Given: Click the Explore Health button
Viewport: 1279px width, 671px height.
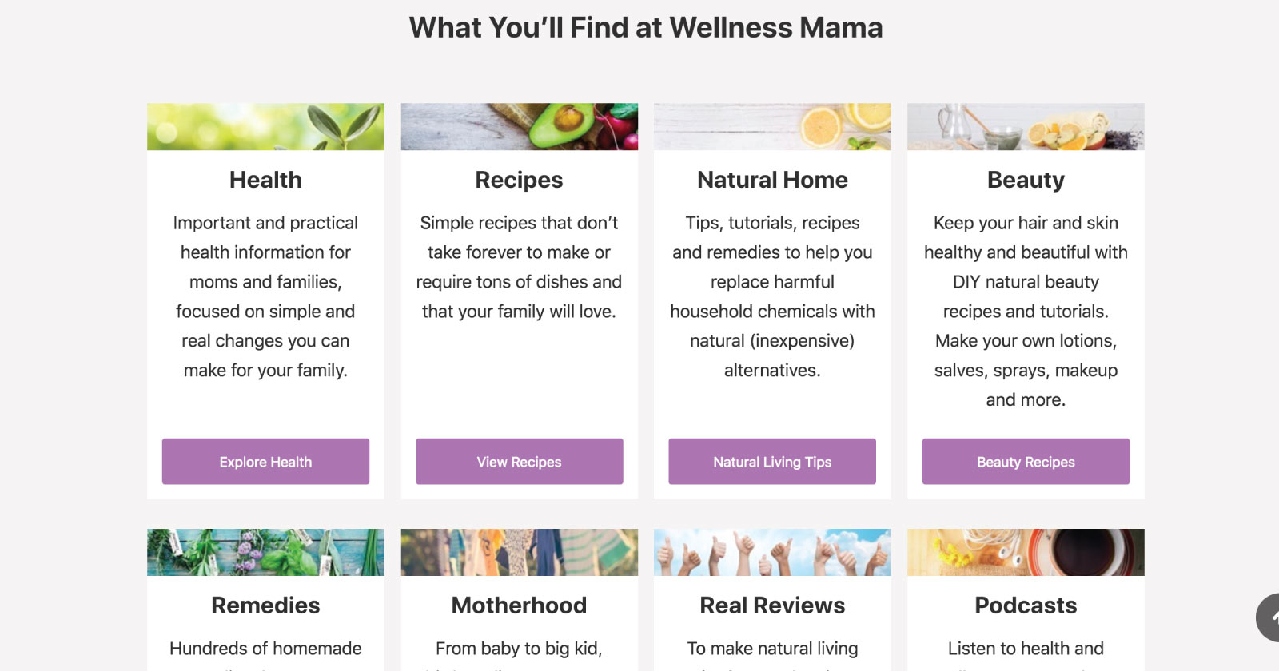Looking at the screenshot, I should coord(265,462).
